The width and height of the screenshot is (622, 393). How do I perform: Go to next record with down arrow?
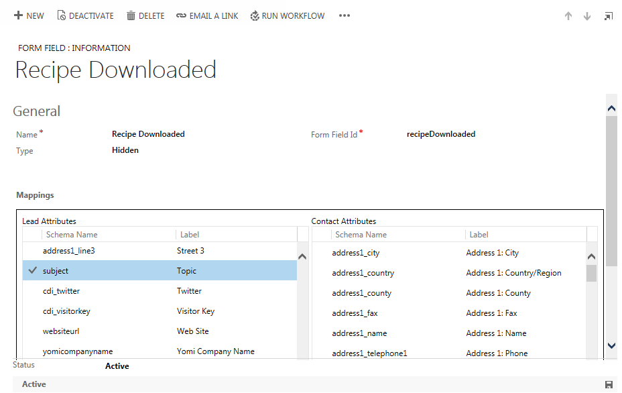coord(587,16)
